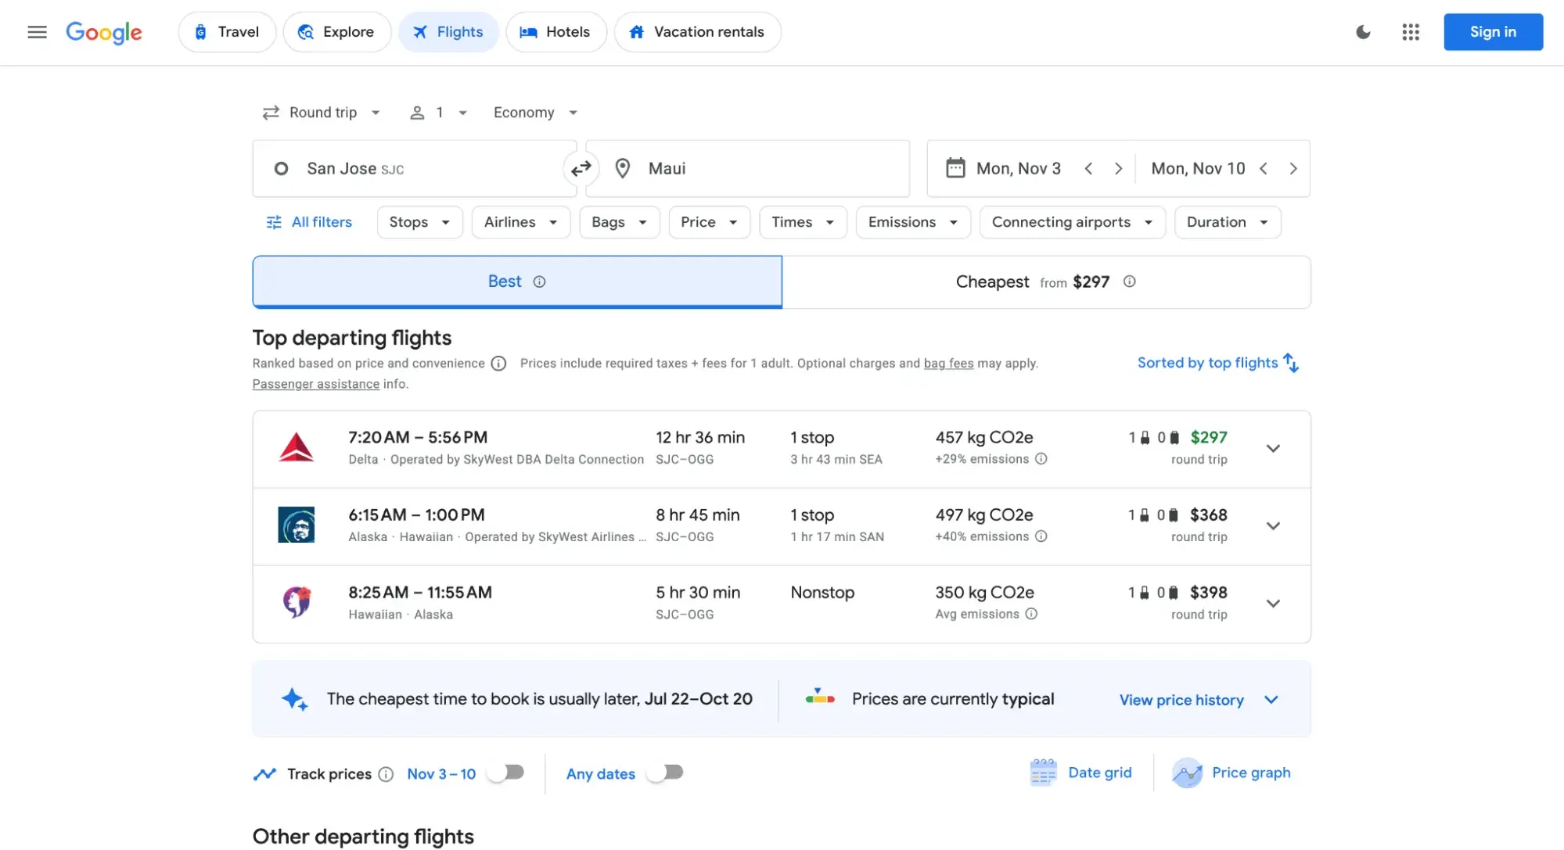Select the Flights tab
Screen dimensions: 1564x850
pyautogui.click(x=448, y=32)
